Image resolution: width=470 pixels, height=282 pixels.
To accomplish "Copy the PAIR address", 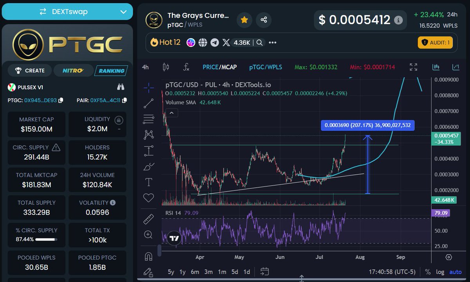I will (x=124, y=100).
